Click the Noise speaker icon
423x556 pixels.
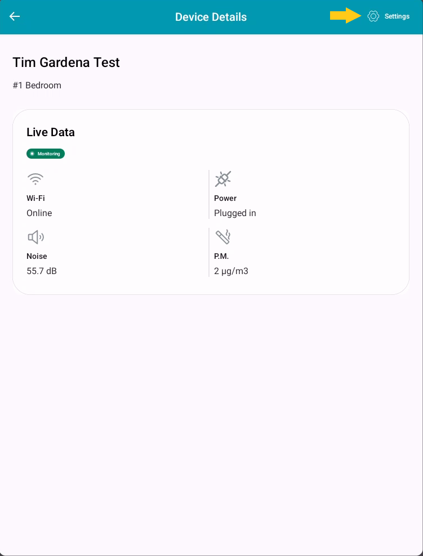pyautogui.click(x=35, y=237)
